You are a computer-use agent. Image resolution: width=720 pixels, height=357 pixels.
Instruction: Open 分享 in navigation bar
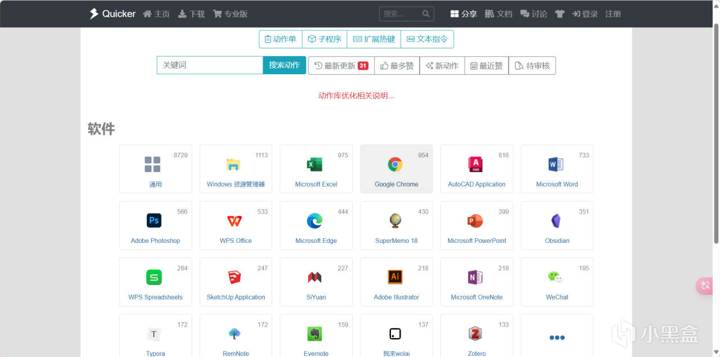[x=463, y=14]
